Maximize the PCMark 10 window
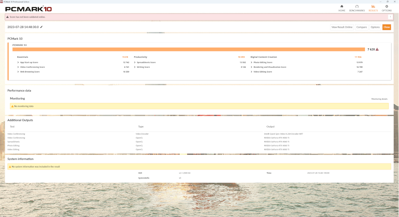 point(388,2)
